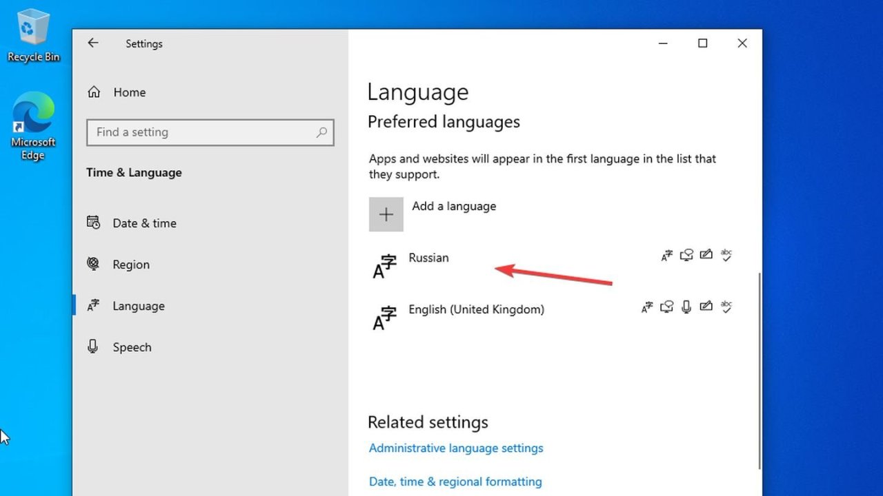Viewport: 883px width, 496px height.
Task: Click the Home house icon
Action: click(x=93, y=92)
